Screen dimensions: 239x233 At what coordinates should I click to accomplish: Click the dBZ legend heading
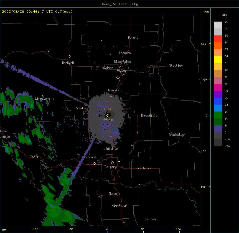pos(225,15)
